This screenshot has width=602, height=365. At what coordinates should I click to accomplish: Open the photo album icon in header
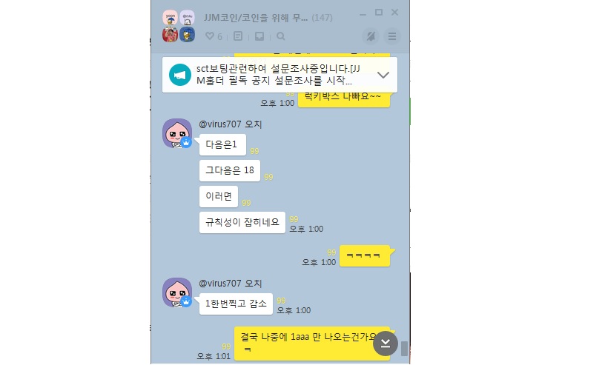[259, 36]
